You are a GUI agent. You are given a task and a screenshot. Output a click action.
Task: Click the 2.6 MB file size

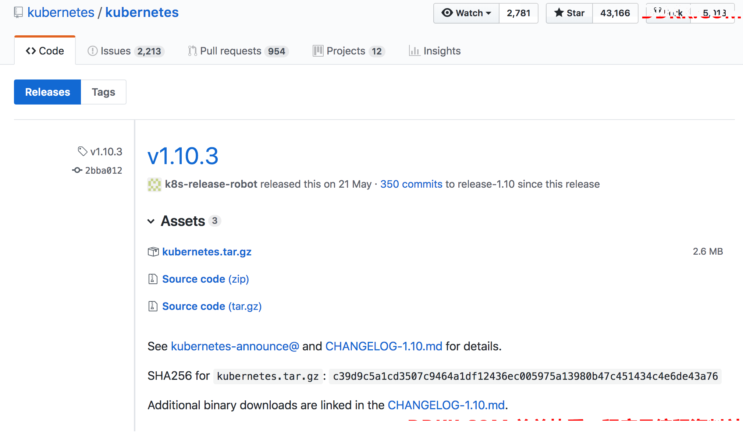coord(708,251)
